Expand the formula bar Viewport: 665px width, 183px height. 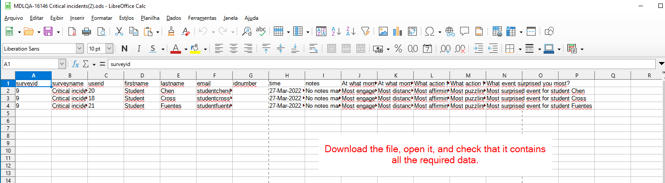tap(661, 64)
